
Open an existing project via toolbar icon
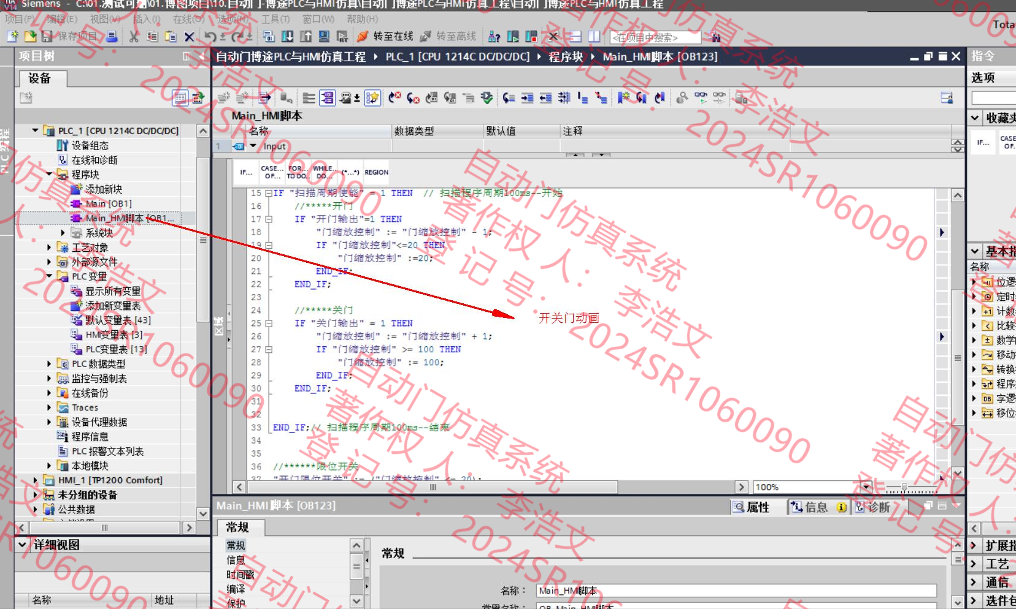(x=30, y=37)
